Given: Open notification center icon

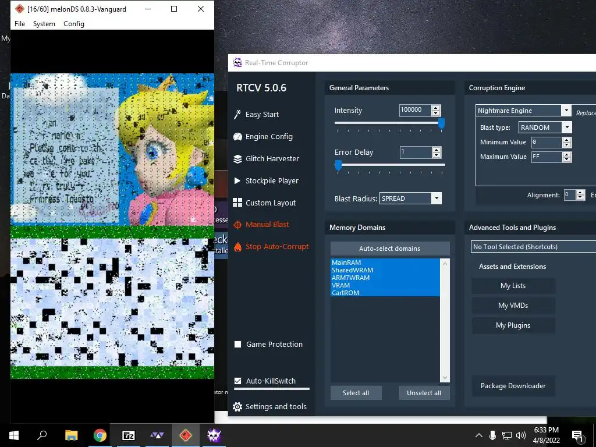Looking at the screenshot, I should coord(578,435).
